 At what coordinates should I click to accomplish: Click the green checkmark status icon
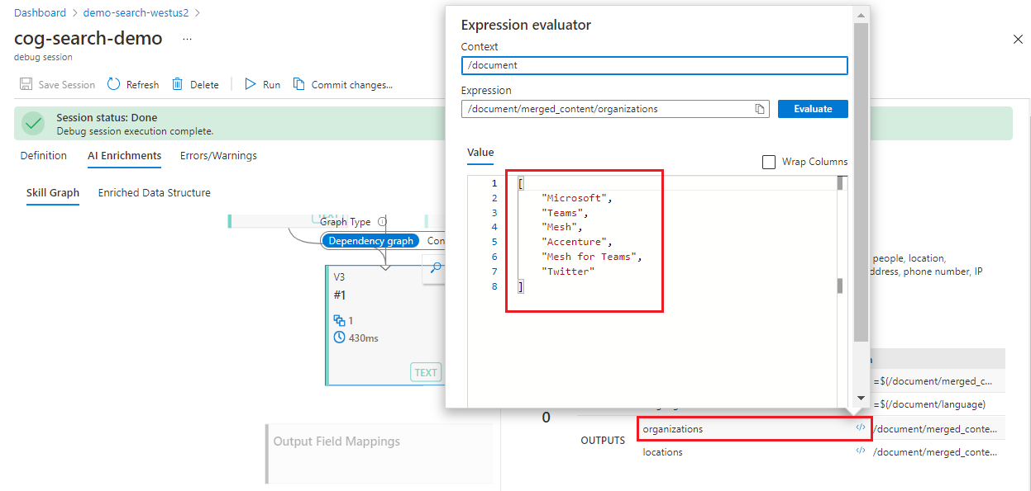coord(33,124)
